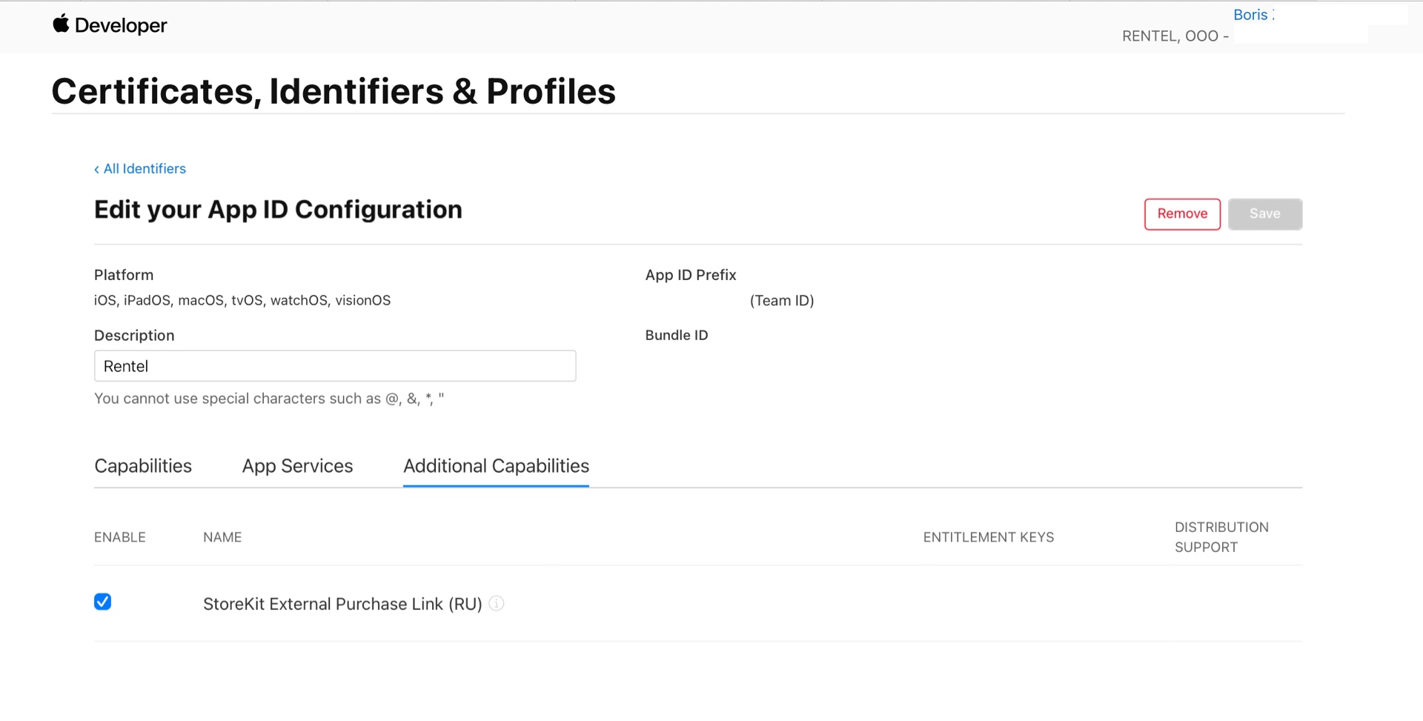Click the ENABLE column header

(x=120, y=537)
